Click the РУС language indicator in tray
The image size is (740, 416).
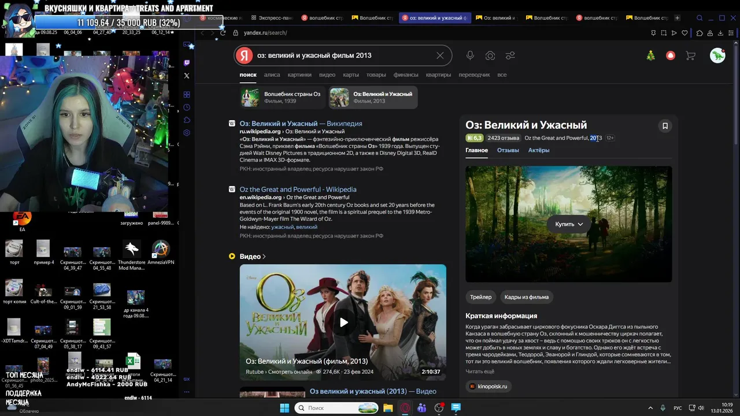point(678,408)
